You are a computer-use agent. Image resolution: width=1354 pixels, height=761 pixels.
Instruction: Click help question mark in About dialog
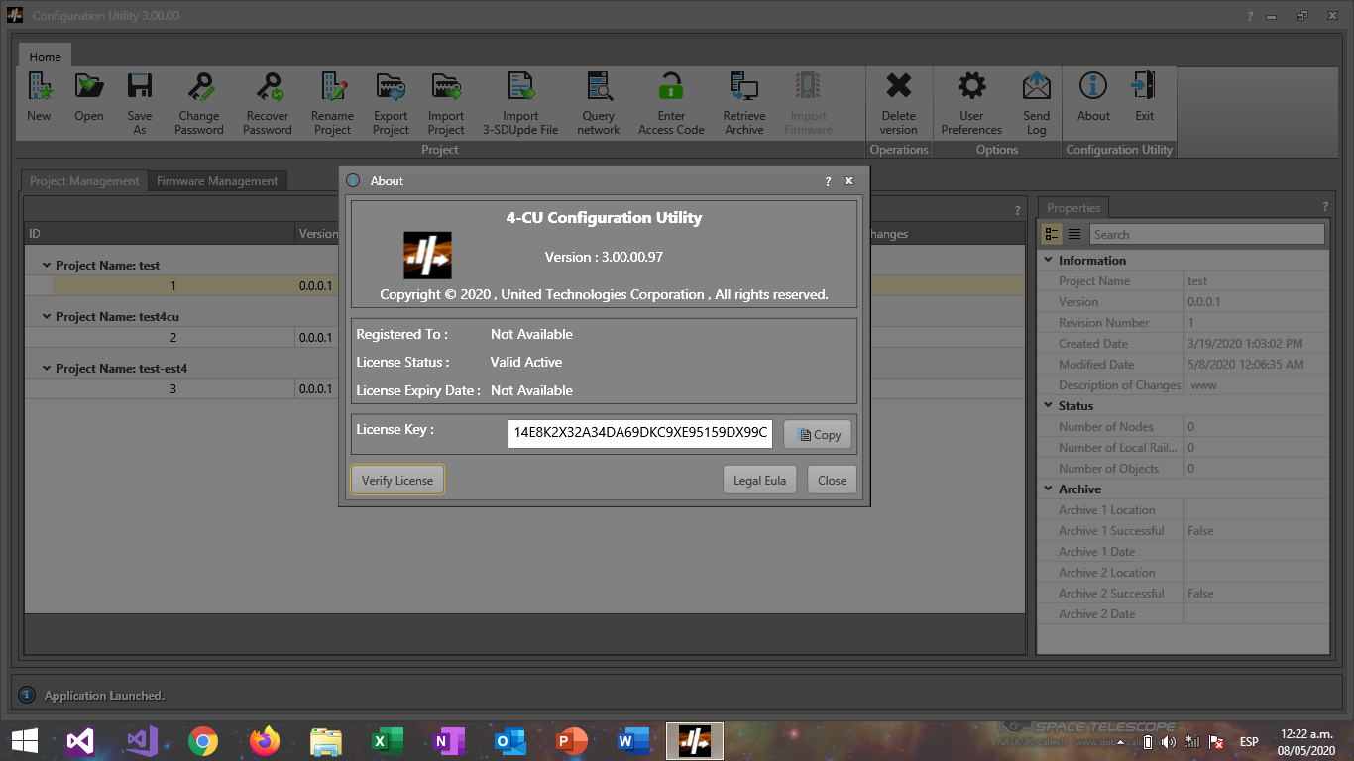pos(828,181)
